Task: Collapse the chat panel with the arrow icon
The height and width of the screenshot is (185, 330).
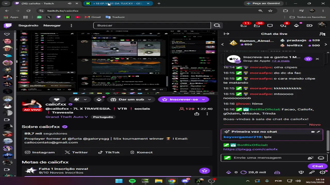Action: (227, 34)
